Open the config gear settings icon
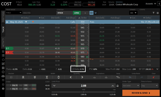The image size is (161, 97). 158,13
